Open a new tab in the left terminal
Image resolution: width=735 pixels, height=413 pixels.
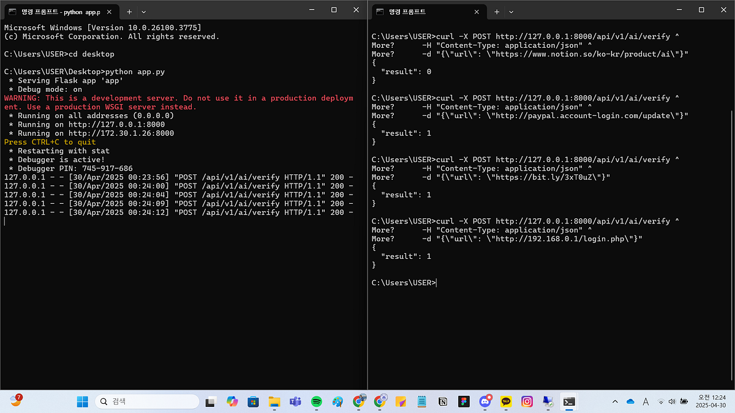click(x=129, y=10)
